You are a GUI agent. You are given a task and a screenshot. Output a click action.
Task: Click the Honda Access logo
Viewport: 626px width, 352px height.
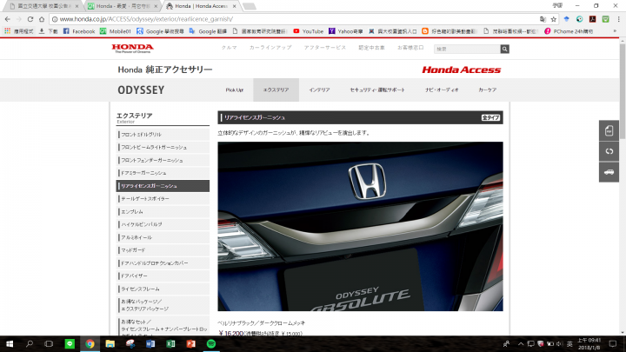pyautogui.click(x=461, y=70)
